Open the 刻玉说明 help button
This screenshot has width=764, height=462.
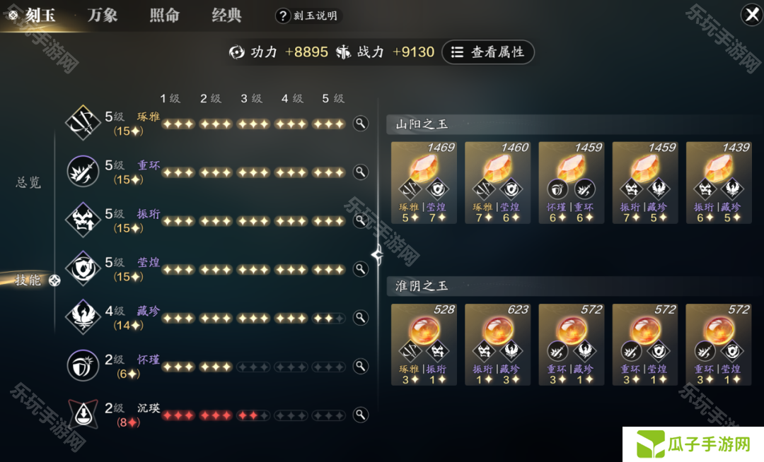(309, 16)
